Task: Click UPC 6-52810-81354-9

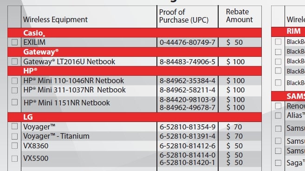Action: tap(188, 127)
